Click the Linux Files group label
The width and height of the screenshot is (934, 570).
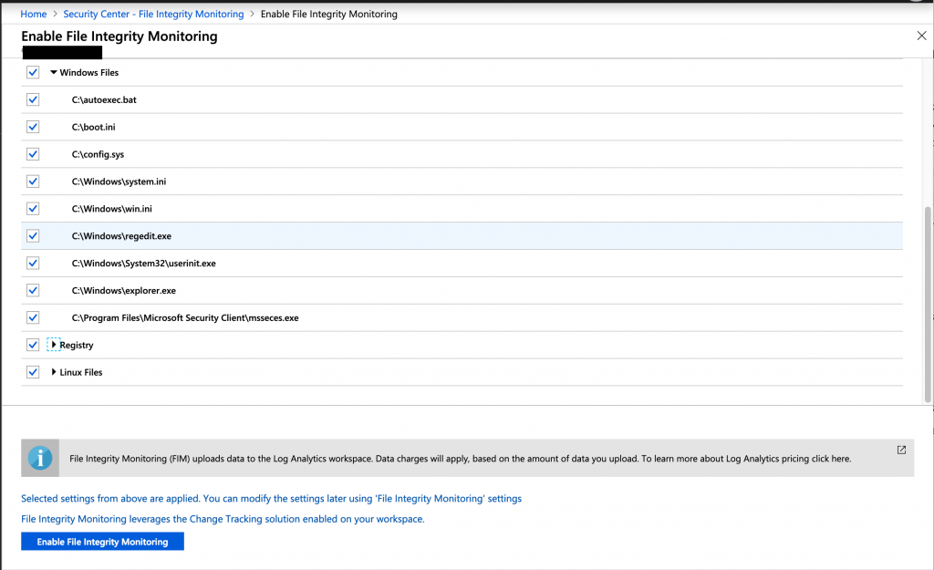81,372
